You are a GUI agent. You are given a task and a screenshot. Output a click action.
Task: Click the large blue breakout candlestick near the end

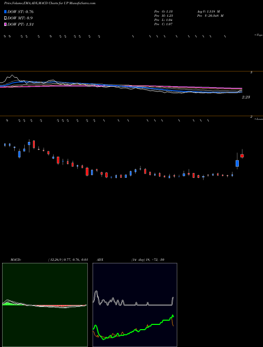(237, 164)
